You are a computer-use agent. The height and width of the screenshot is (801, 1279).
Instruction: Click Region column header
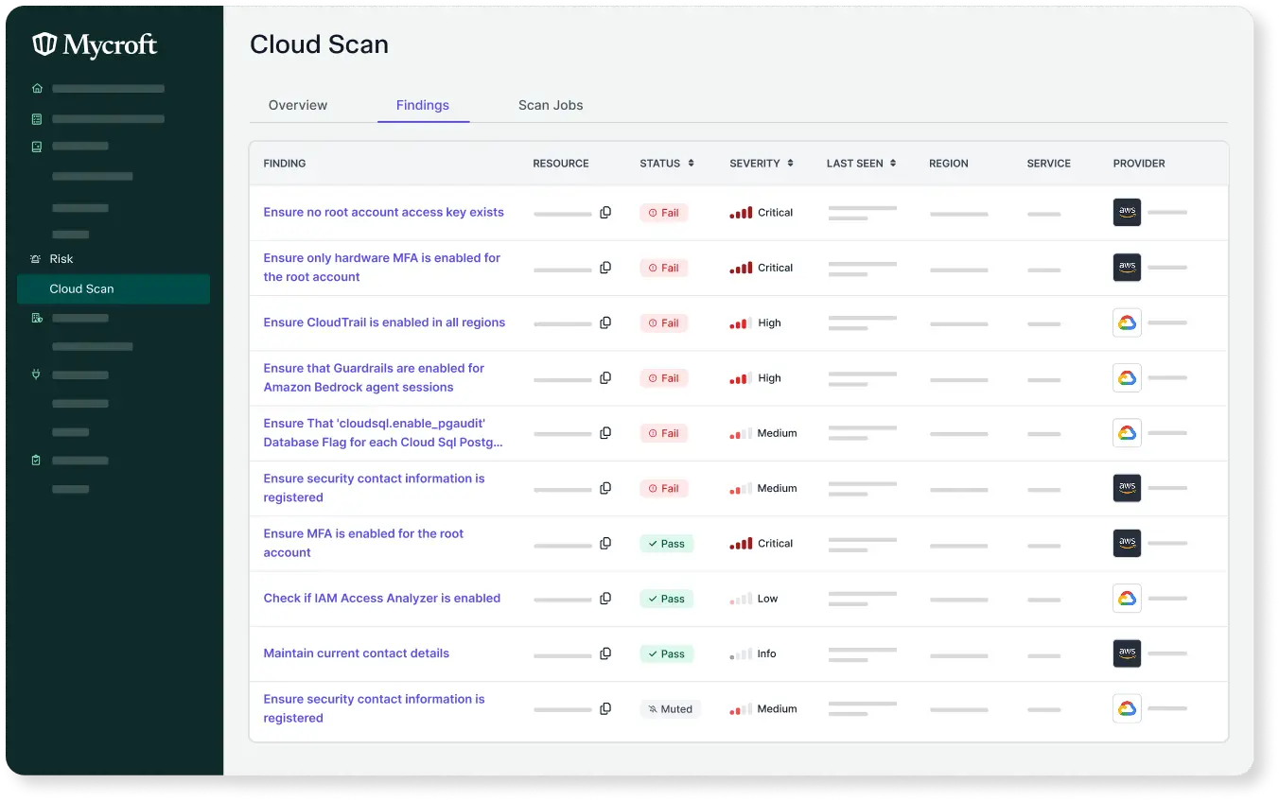[949, 164]
